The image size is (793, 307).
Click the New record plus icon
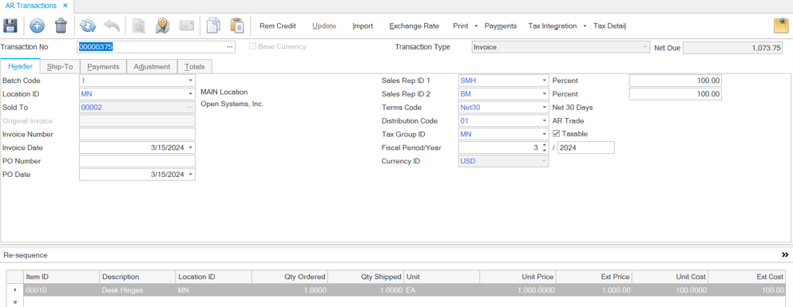point(37,26)
